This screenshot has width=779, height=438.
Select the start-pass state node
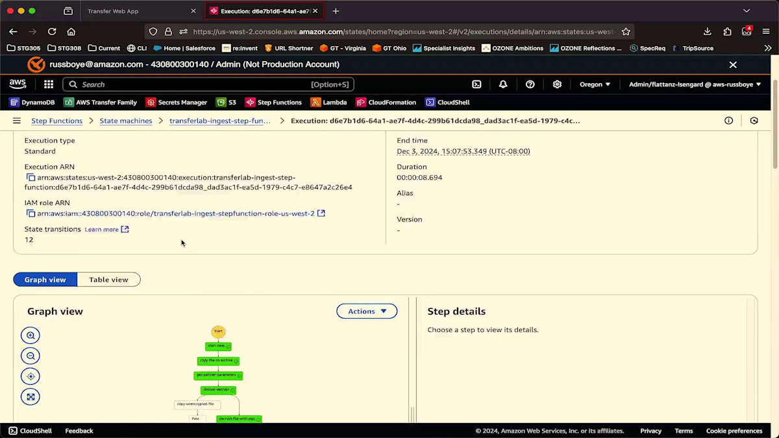tap(218, 347)
